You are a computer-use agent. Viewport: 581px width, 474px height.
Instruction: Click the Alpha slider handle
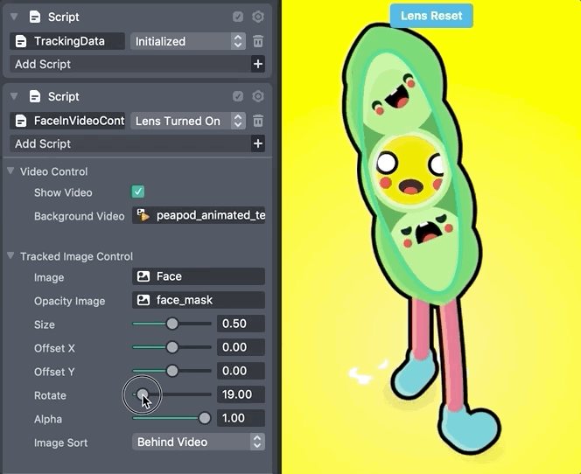[204, 418]
